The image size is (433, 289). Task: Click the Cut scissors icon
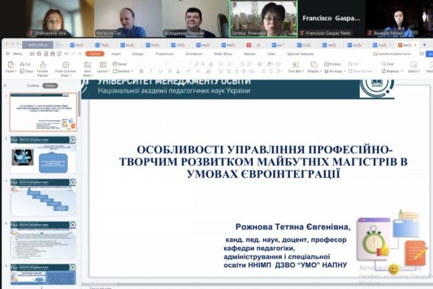tap(25, 64)
